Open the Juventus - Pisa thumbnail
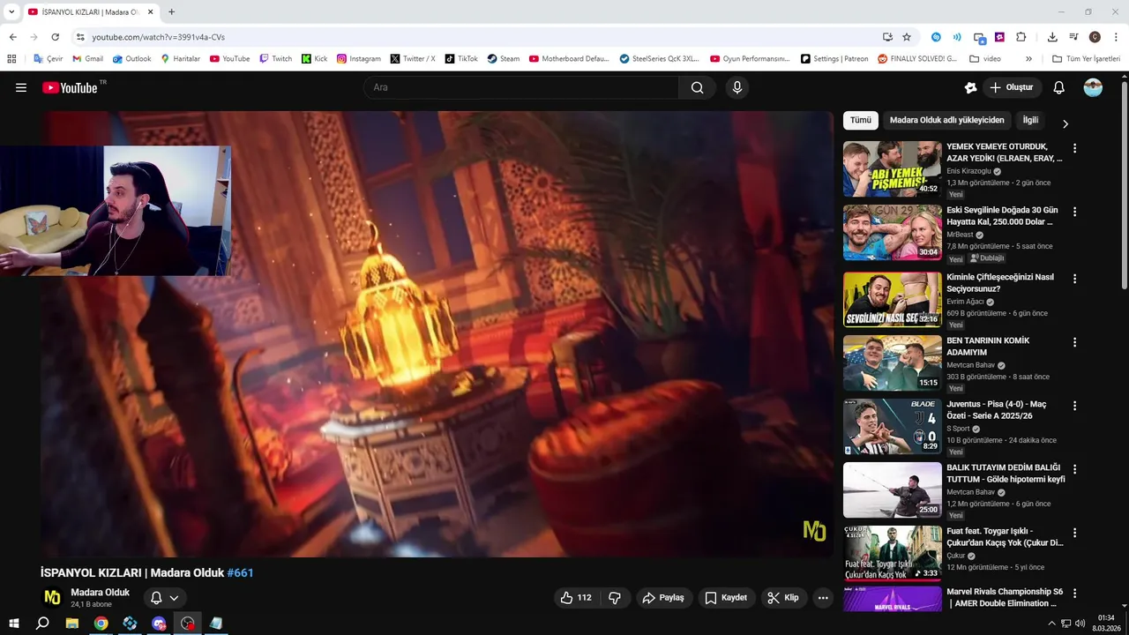Viewport: 1129px width, 635px height. [x=892, y=426]
